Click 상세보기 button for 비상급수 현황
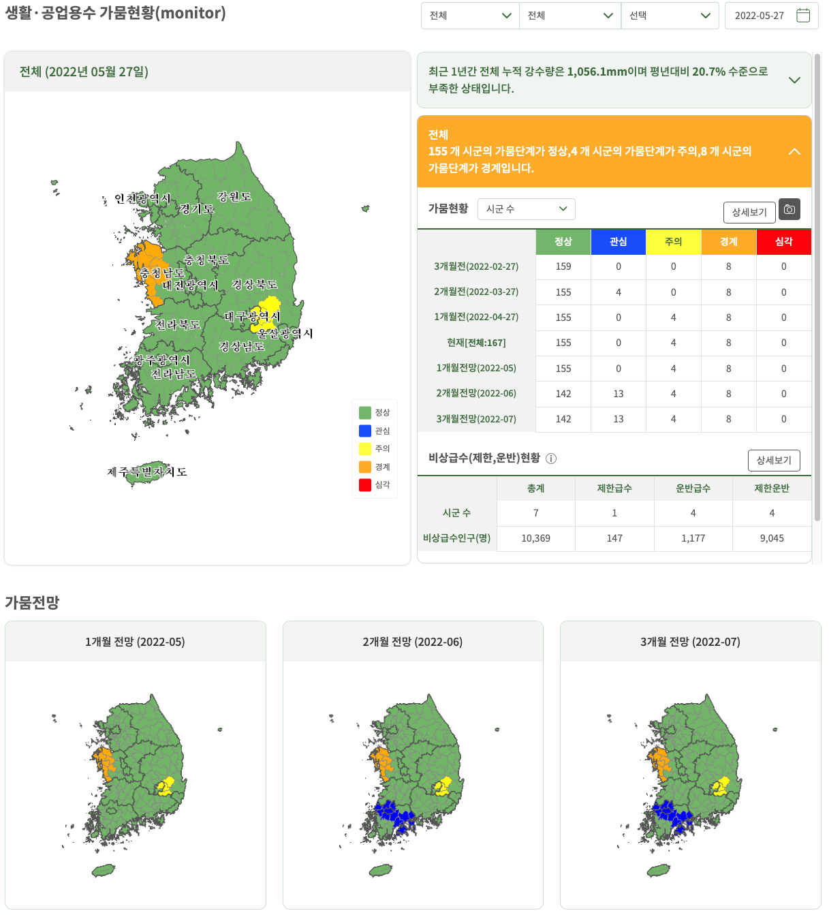Viewport: 829px width, 915px height. (774, 461)
